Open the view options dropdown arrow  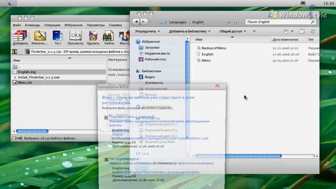(292, 31)
